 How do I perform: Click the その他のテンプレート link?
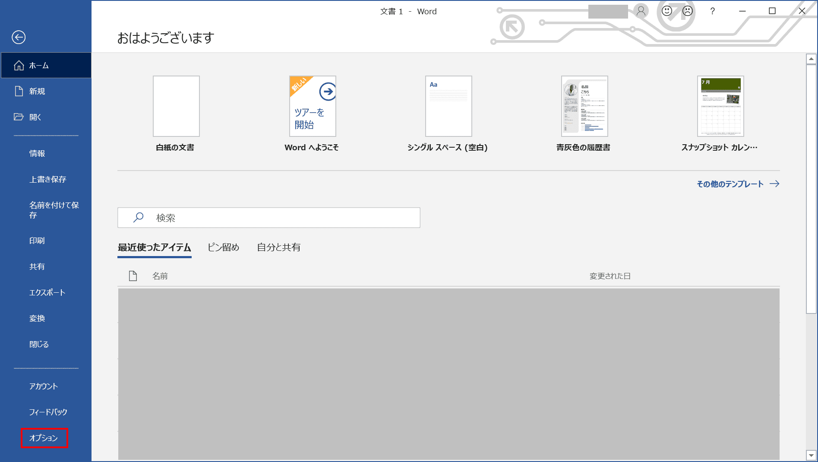tap(730, 184)
